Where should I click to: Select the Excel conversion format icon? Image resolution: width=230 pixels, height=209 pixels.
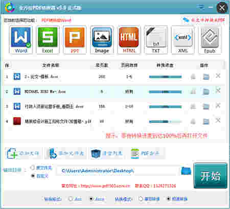48,40
